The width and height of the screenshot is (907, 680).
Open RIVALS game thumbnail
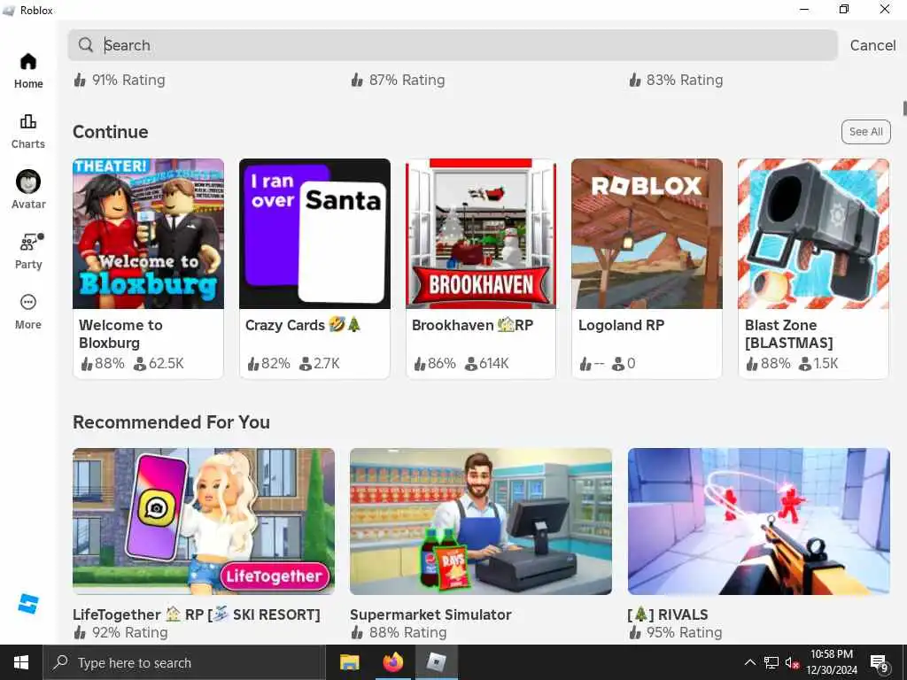(759, 521)
